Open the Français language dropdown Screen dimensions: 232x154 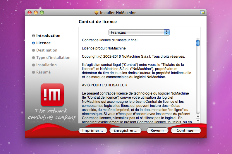(139, 32)
